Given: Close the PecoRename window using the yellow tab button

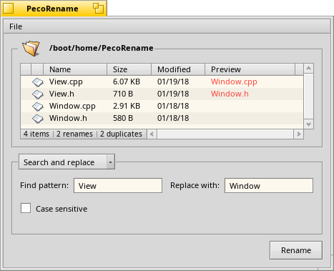Looking at the screenshot, I should coord(8,9).
